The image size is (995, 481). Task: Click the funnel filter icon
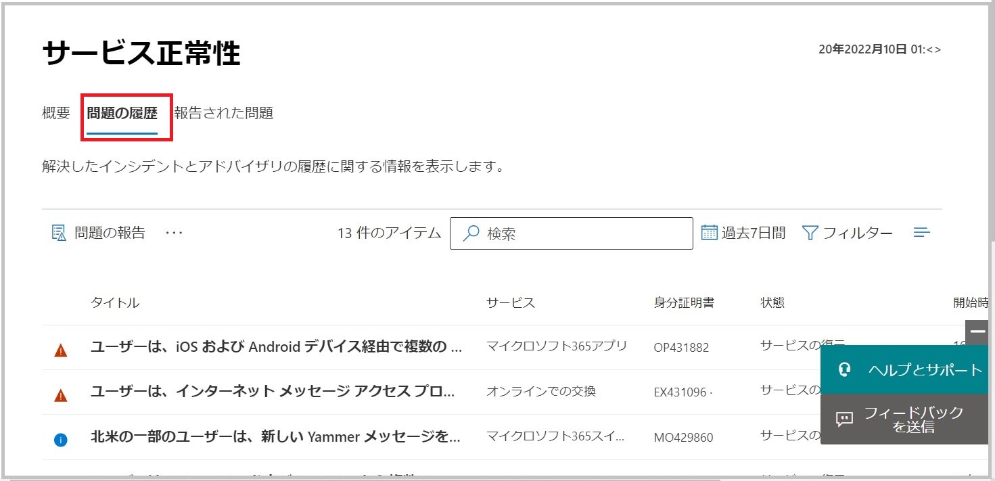810,233
